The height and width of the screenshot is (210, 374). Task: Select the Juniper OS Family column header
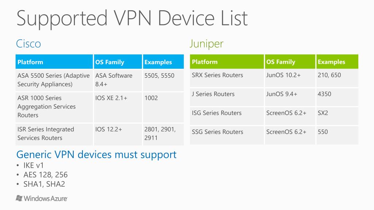pyautogui.click(x=290, y=62)
